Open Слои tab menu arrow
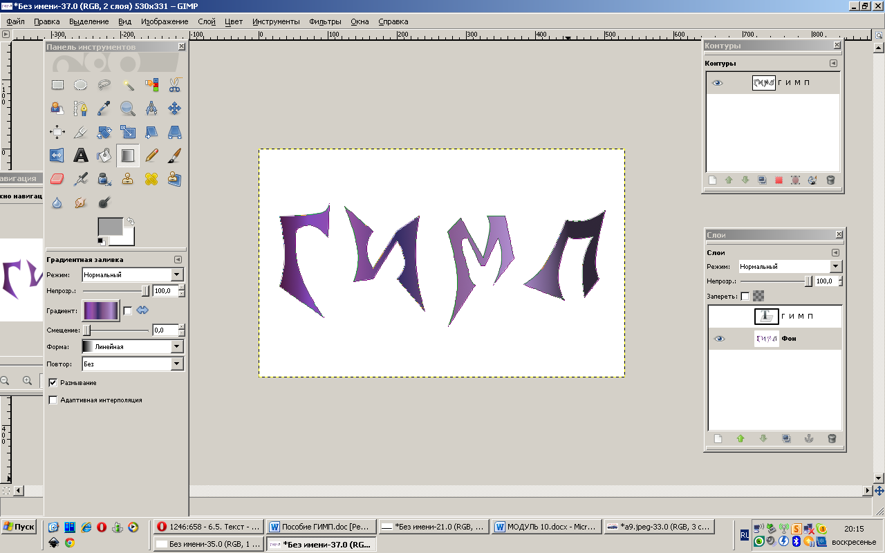This screenshot has width=885, height=553. point(835,252)
